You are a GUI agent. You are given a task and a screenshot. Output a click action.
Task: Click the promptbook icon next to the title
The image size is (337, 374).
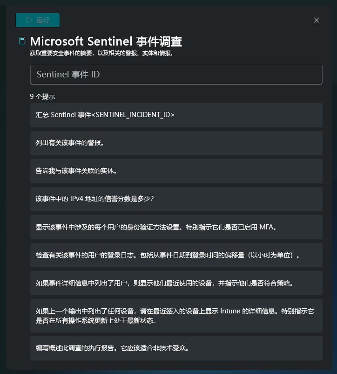click(x=23, y=41)
